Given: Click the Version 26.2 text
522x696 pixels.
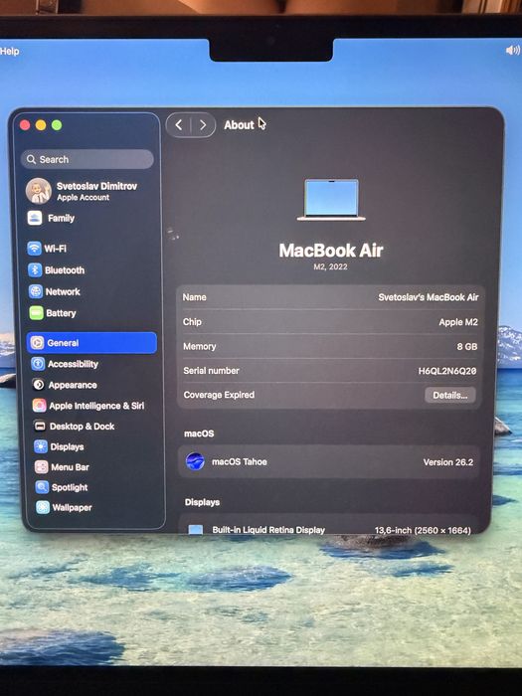Looking at the screenshot, I should [448, 462].
